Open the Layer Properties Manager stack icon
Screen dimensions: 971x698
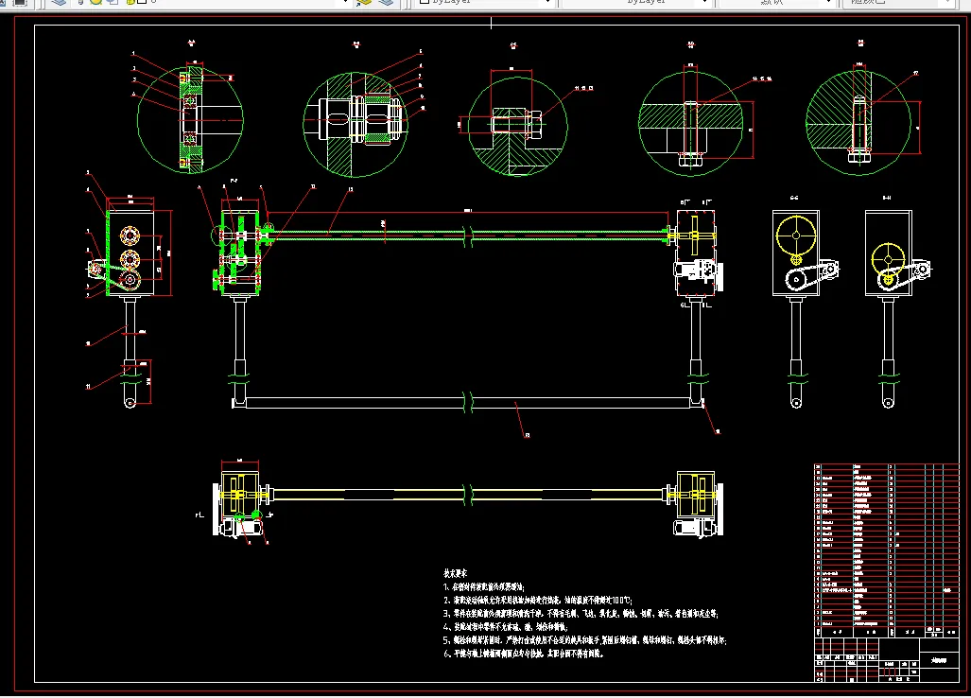click(59, 3)
